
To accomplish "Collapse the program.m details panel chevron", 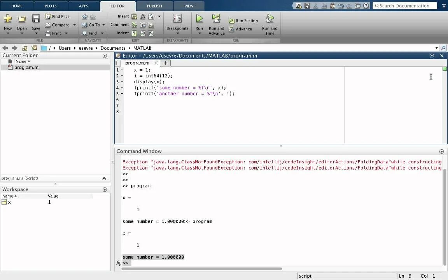I will pyautogui.click(x=104, y=178).
